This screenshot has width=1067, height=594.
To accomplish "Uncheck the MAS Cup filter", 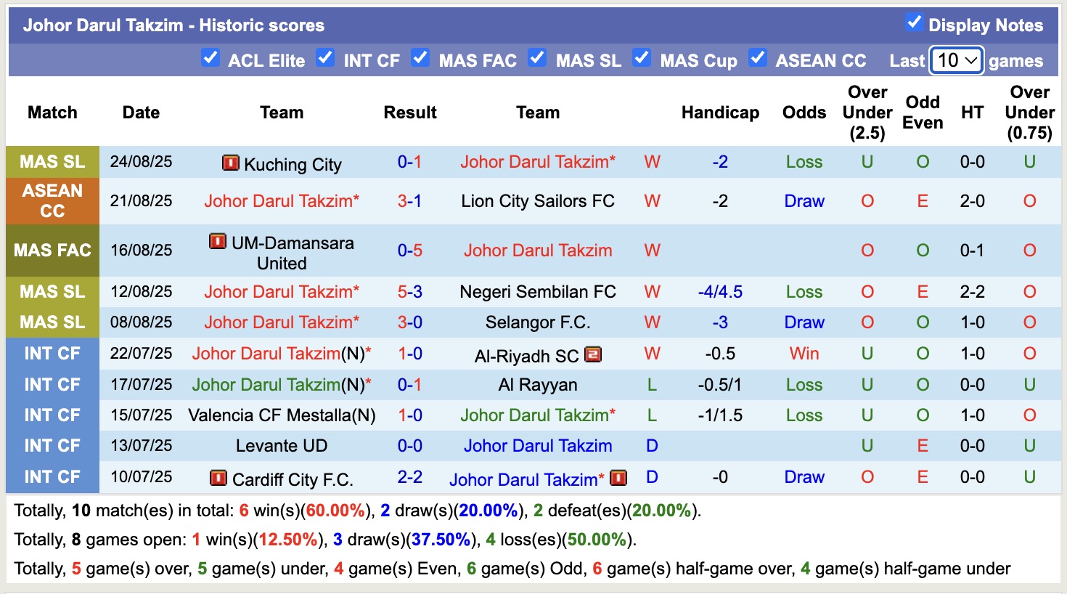I will [642, 58].
